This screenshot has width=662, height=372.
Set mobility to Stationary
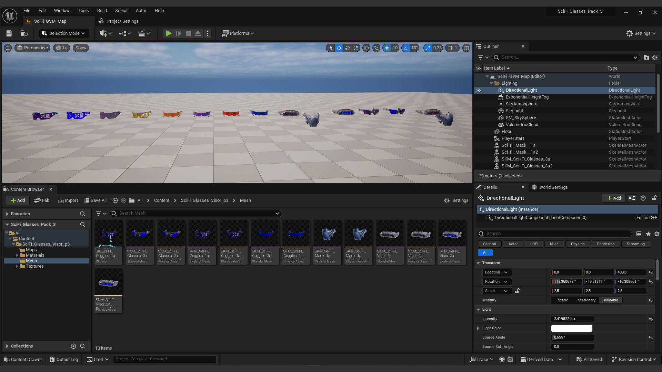point(586,300)
